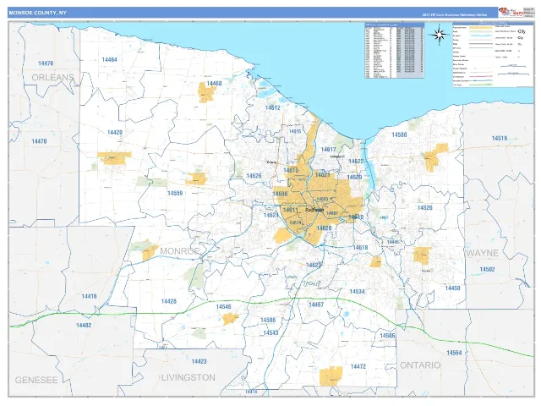Screen dimensions: 541x406
Task: Click ZIP code 14618
Action: pos(360,248)
